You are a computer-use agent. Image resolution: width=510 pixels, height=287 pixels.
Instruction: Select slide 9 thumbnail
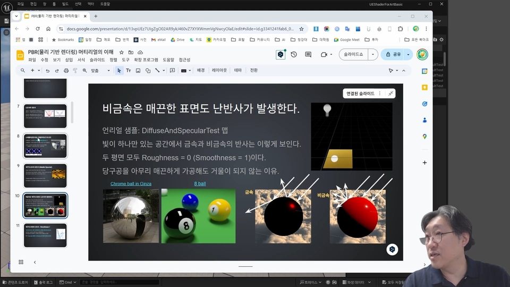coord(45,176)
